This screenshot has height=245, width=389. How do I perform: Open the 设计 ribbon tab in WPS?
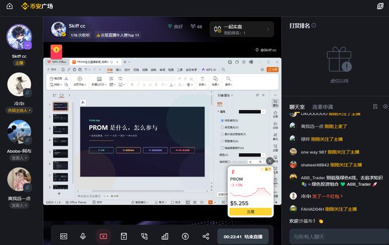(127, 70)
